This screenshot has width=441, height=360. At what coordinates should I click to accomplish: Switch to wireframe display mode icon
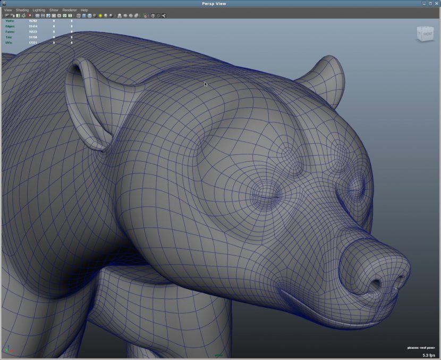79,16
